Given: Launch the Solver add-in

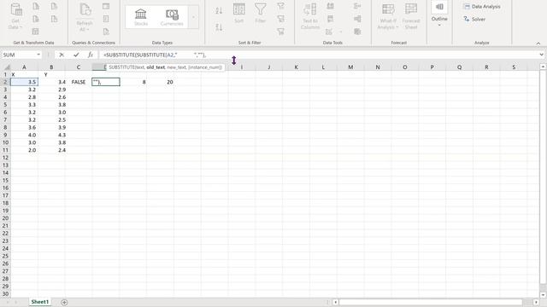Looking at the screenshot, I should (x=474, y=19).
